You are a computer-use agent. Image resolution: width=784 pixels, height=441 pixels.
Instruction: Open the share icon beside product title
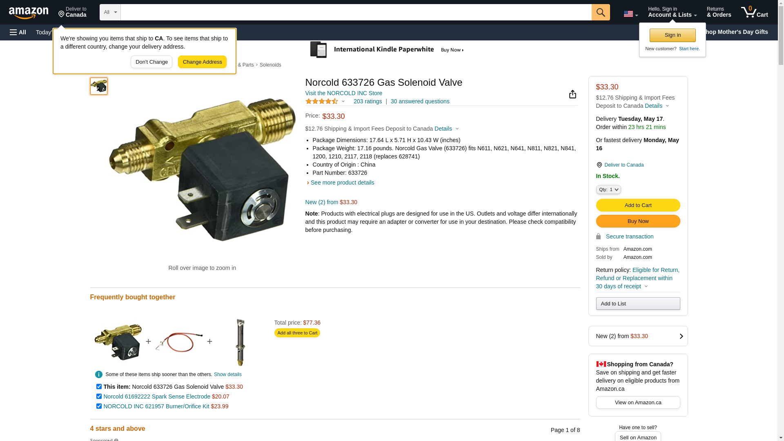(572, 94)
